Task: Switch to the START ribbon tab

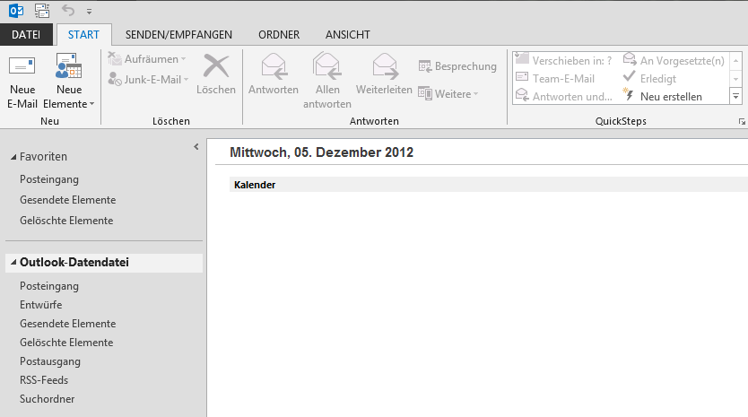Action: 84,35
